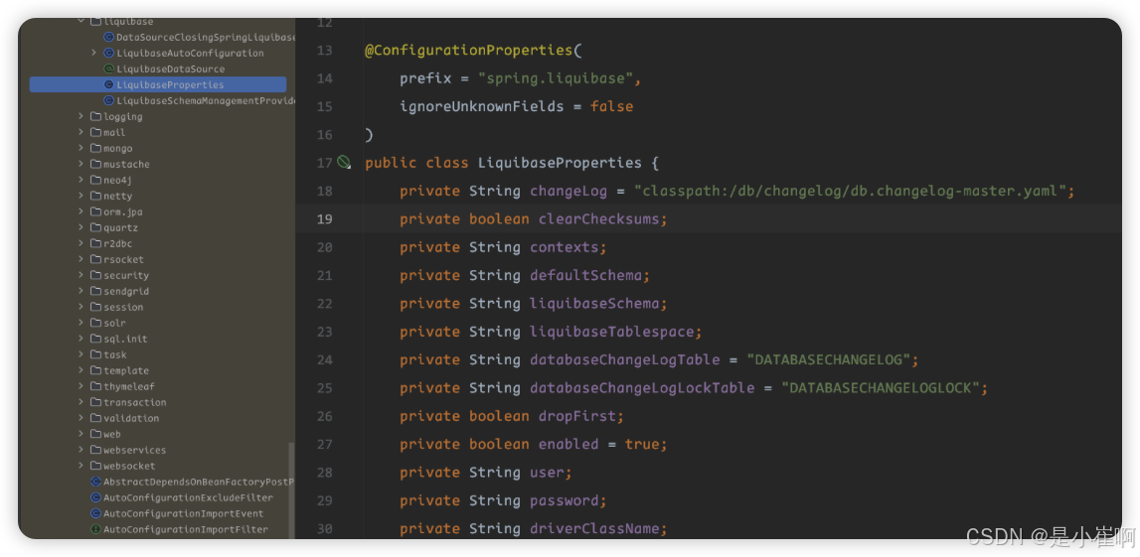Viewport: 1140px width, 557px height.
Task: Click the AbstractDependsOnBeanFactoryPostProcessor class icon
Action: click(x=95, y=483)
